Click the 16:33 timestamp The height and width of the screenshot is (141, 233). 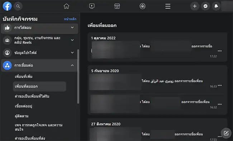tap(213, 86)
